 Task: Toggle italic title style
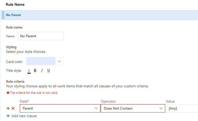click(x=42, y=70)
